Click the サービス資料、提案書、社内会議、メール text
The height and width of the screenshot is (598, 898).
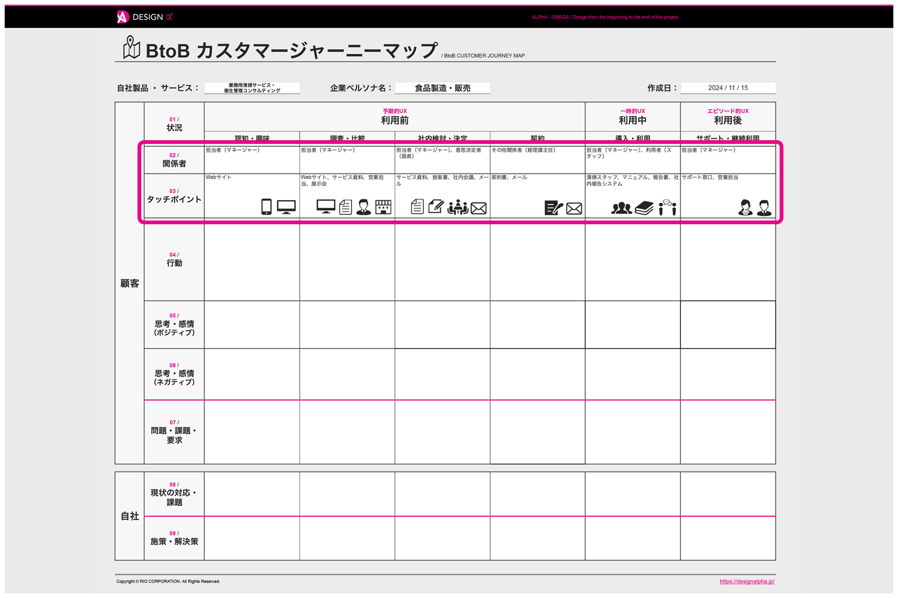[442, 180]
